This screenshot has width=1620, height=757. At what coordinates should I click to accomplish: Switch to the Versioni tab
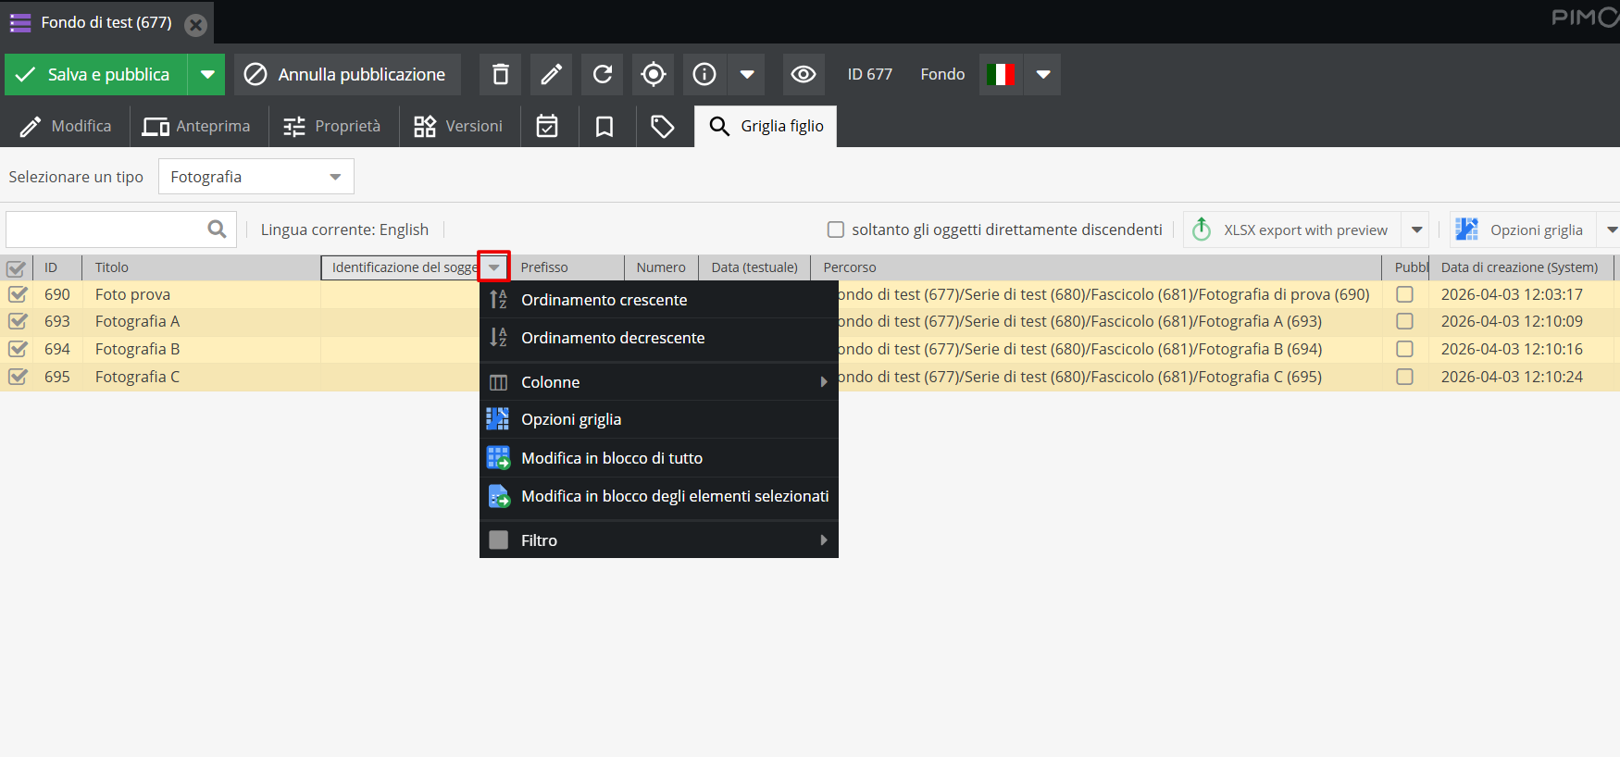(x=458, y=127)
